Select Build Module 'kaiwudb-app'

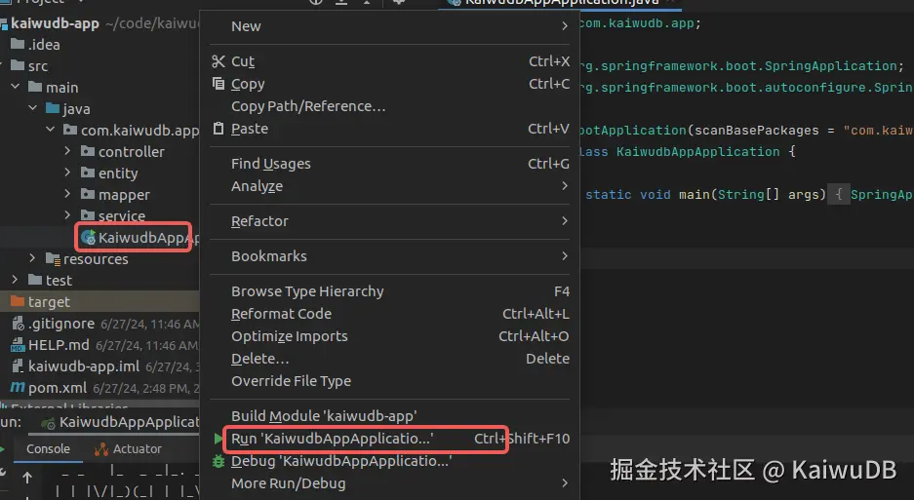pos(389,416)
